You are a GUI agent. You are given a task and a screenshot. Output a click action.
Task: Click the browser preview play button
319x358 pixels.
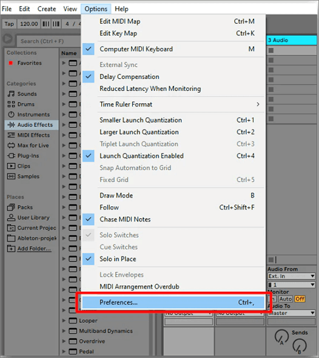click(8, 39)
